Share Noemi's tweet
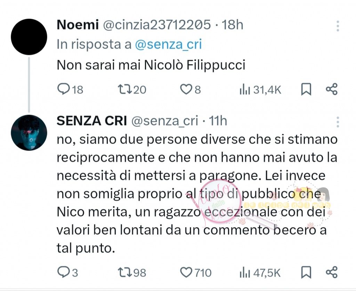The image size is (356, 291). [x=332, y=90]
